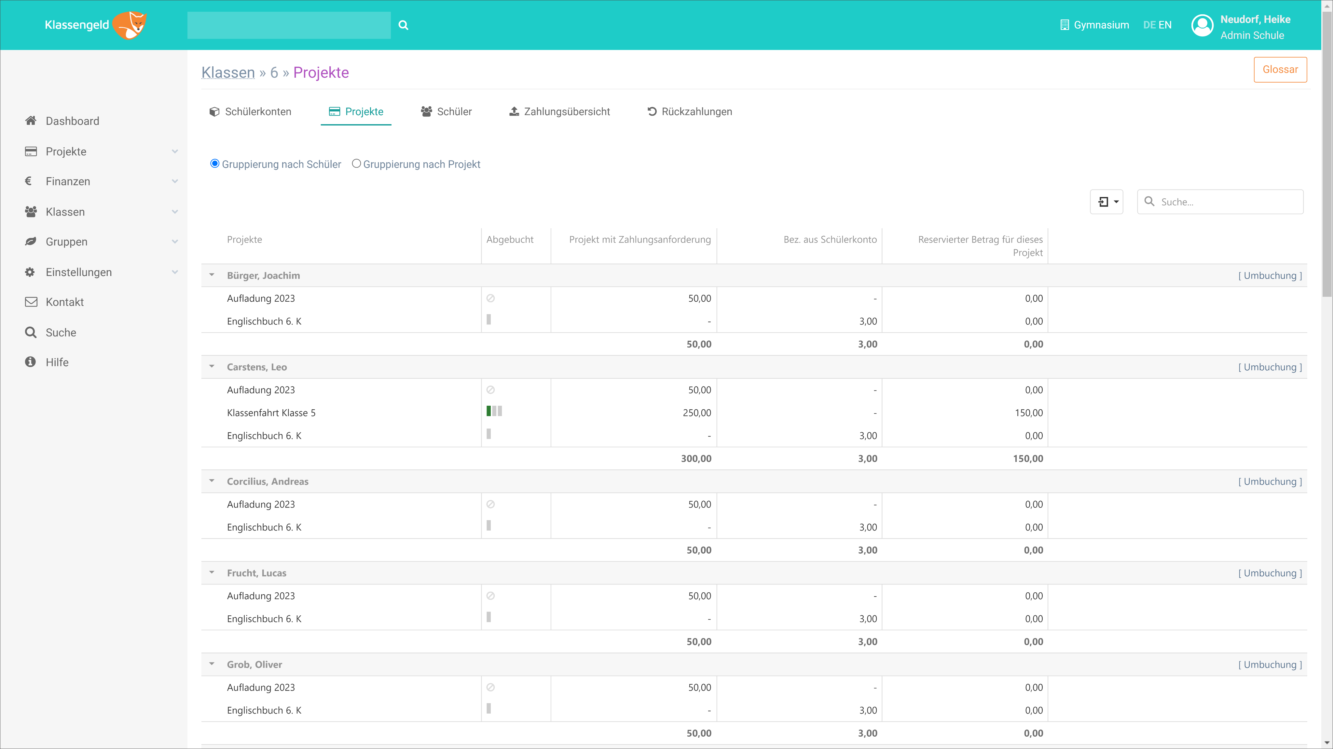Click the Projekte card icon in sidebar
1333x749 pixels.
(x=31, y=151)
